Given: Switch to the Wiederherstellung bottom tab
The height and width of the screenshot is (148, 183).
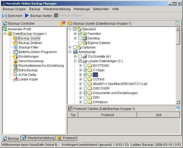Looking at the screenshot, I should (x=38, y=138).
